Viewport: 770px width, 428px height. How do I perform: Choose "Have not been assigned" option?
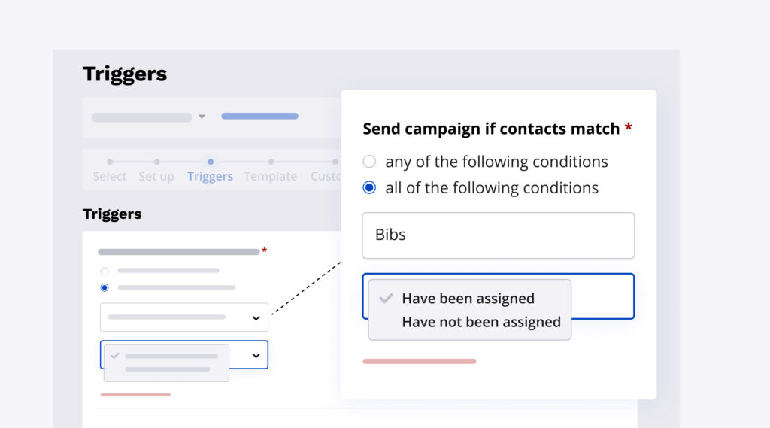pyautogui.click(x=480, y=322)
